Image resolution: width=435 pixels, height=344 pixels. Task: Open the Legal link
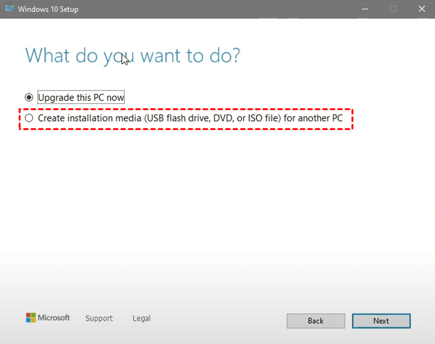(x=142, y=318)
